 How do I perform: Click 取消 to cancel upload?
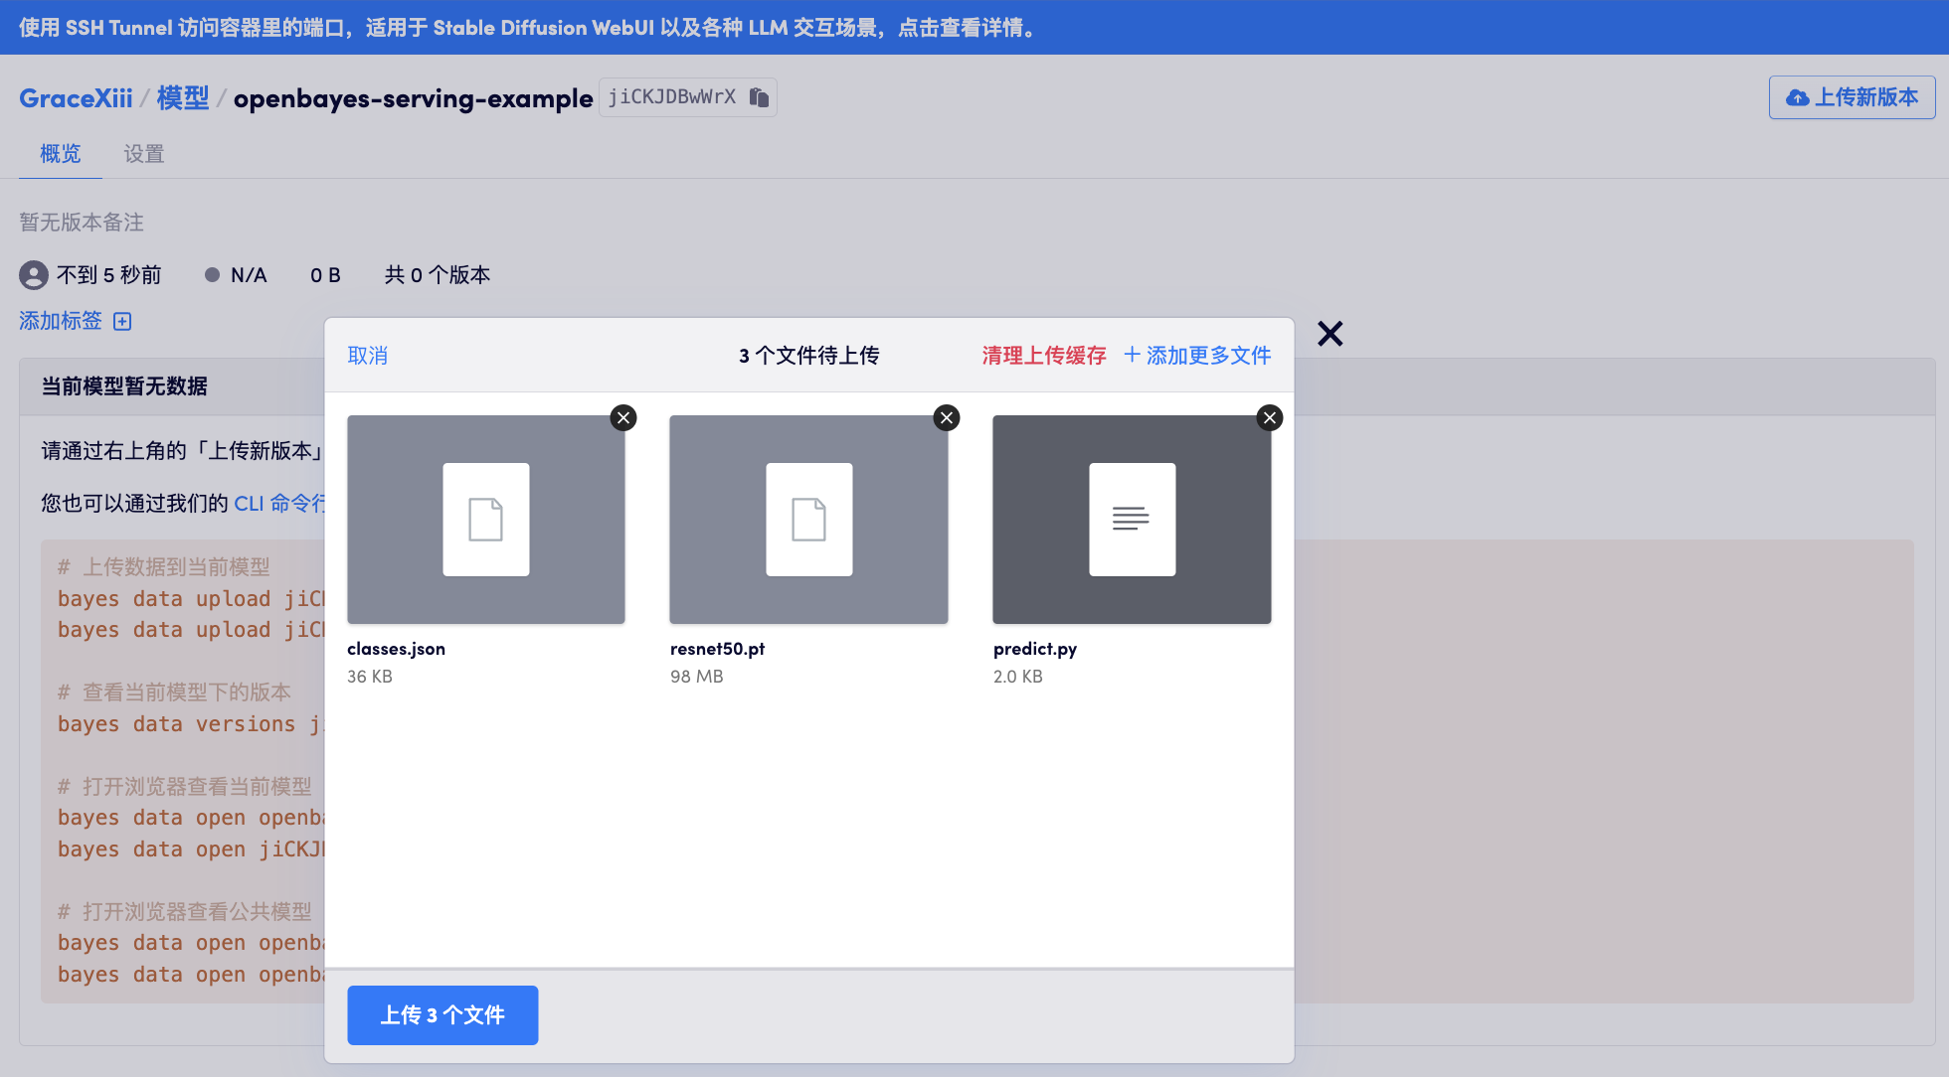pyautogui.click(x=367, y=356)
